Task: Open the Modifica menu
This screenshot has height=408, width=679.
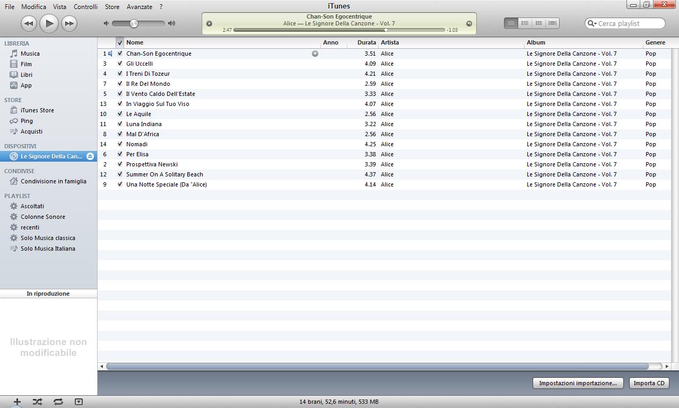Action: 33,7
